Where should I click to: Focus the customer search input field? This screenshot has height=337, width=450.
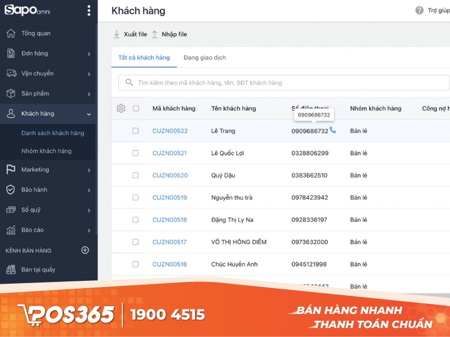283,83
